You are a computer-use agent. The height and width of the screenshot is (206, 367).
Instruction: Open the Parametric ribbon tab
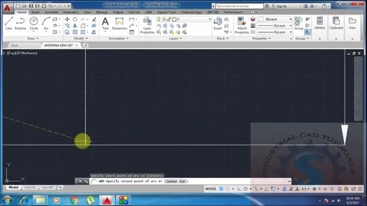pos(71,12)
